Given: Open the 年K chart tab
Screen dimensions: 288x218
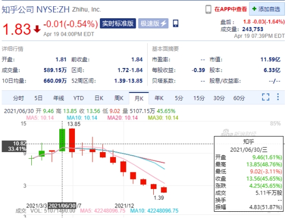Looking at the screenshot, I should tap(159, 98).
